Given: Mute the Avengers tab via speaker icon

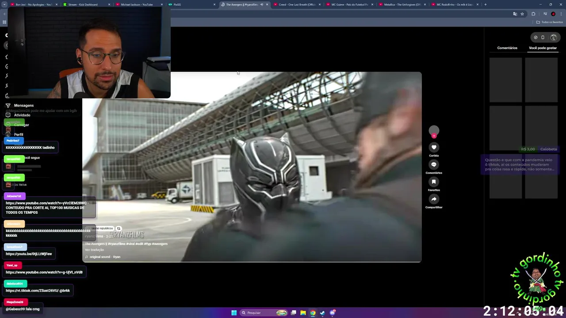Looking at the screenshot, I should [261, 4].
